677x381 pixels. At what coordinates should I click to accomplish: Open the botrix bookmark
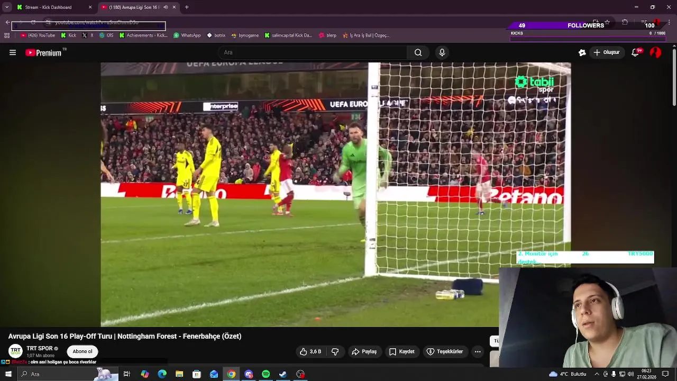[216, 35]
